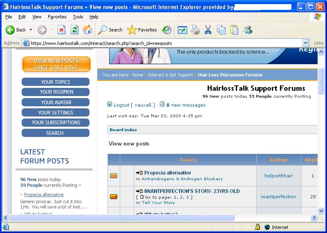Open the helpwithhair author profile link

click(278, 176)
